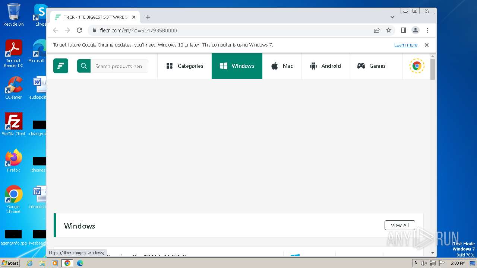
Task: Click the green search magnifier button
Action: pos(84,66)
